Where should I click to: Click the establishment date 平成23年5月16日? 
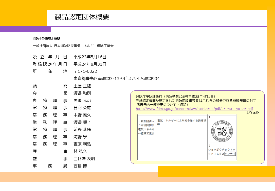(x=90, y=57)
